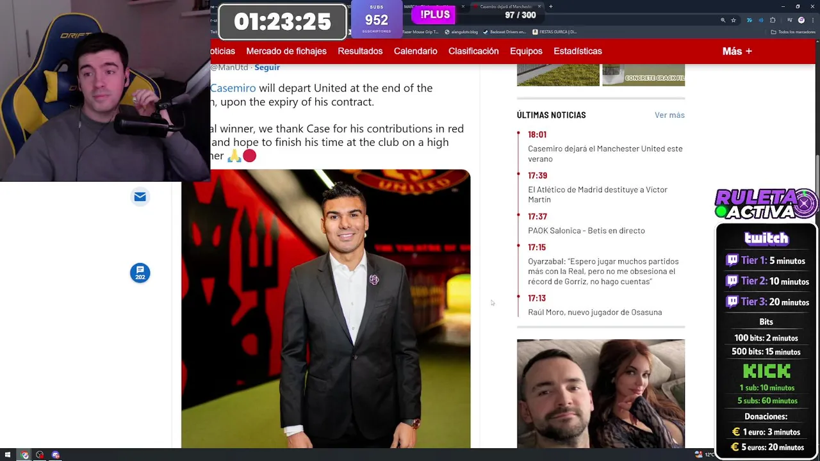The height and width of the screenshot is (461, 820).
Task: Click the ÚLTIMAS NOTICIAS heading
Action: [x=551, y=115]
